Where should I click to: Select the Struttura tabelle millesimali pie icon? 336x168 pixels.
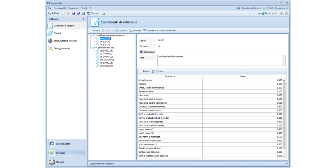[x=50, y=41]
